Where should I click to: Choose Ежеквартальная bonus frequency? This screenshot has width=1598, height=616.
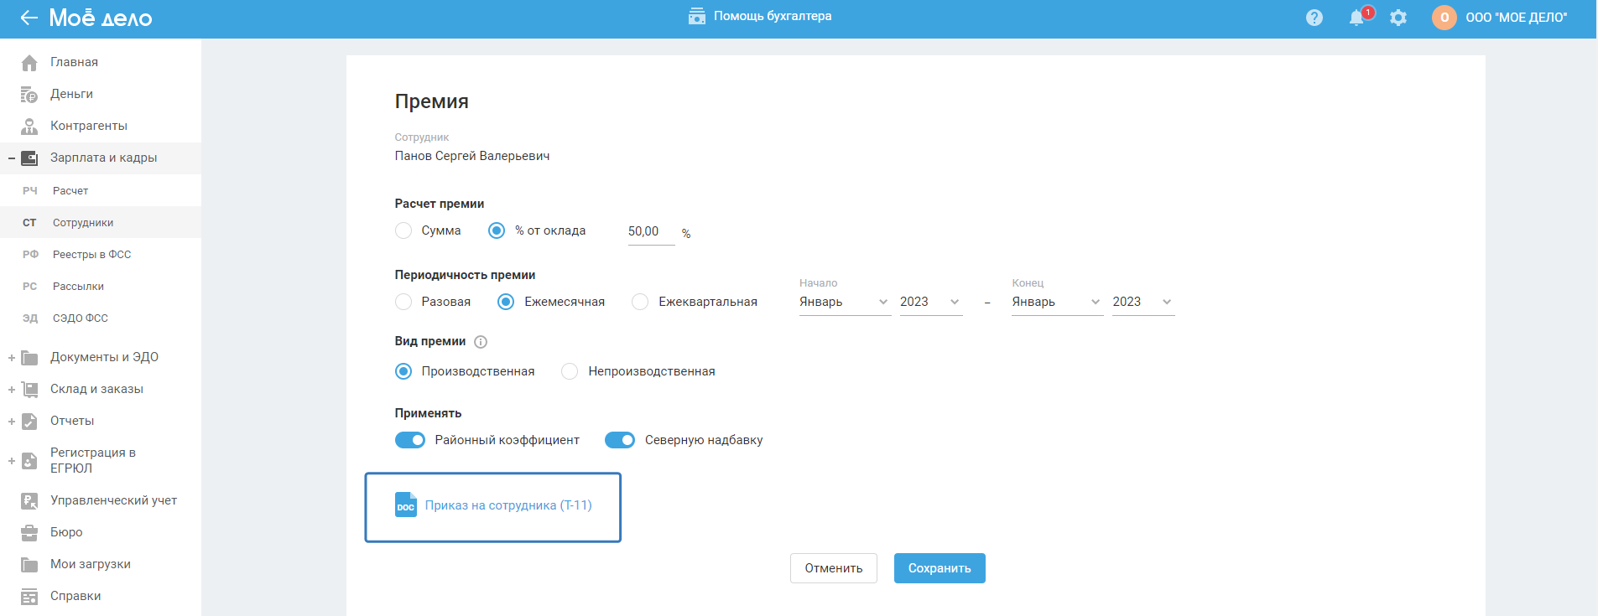pos(640,302)
